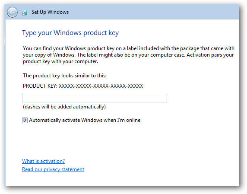
Task: Select the XXXXX-XXXXX sample key pattern text
Action: coord(101,86)
